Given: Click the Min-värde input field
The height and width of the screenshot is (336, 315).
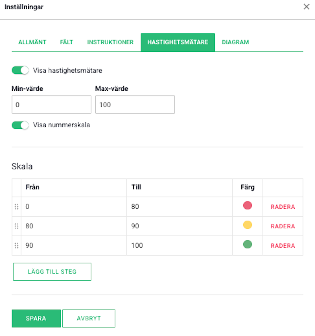Looking at the screenshot, I should (x=51, y=104).
